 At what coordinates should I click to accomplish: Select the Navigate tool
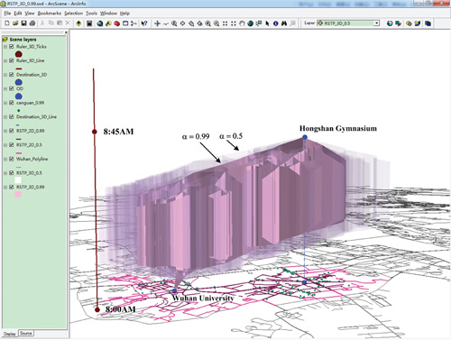click(x=157, y=23)
